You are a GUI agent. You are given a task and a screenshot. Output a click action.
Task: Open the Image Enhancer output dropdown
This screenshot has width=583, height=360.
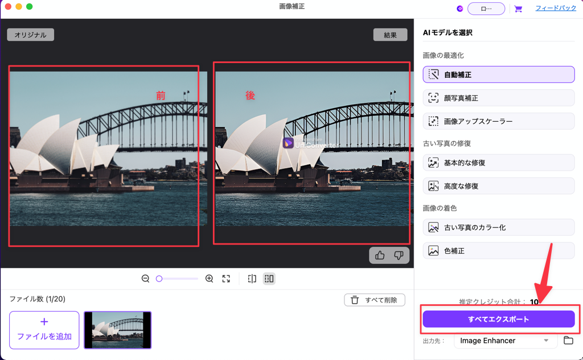point(504,341)
